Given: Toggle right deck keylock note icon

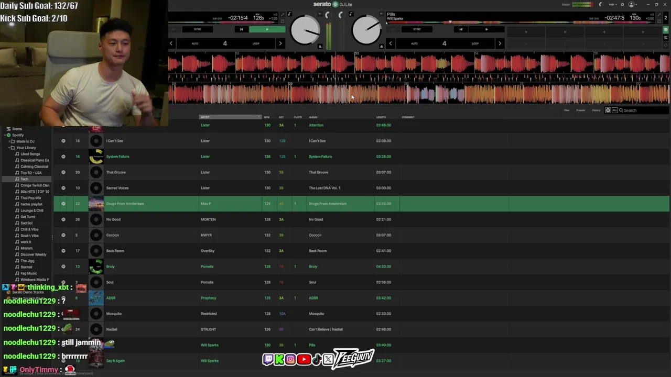Looking at the screenshot, I should (351, 14).
